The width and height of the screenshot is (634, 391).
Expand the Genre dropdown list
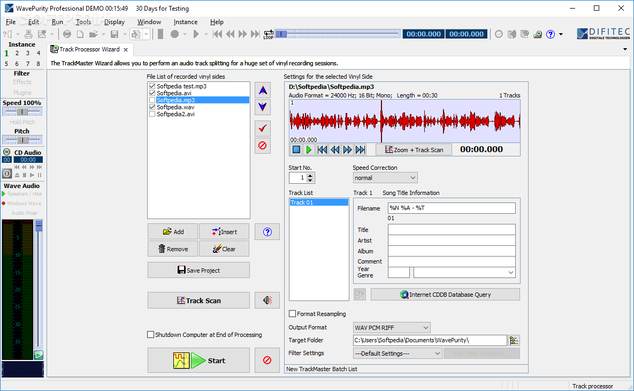(x=510, y=273)
